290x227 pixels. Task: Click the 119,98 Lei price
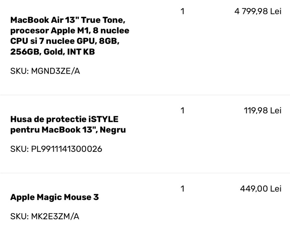coord(262,111)
